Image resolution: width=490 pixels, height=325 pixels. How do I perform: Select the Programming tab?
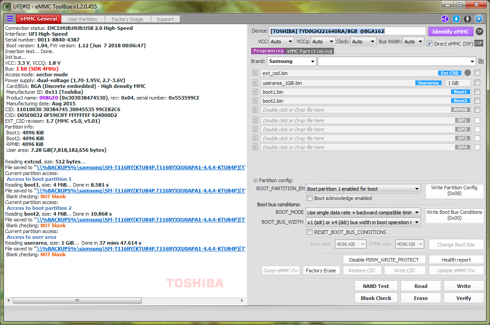pos(268,51)
